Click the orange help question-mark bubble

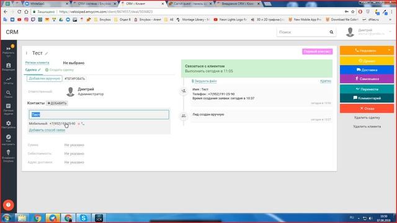coord(8,205)
